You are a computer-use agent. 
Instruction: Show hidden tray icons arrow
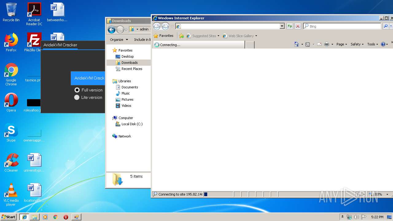point(342,217)
